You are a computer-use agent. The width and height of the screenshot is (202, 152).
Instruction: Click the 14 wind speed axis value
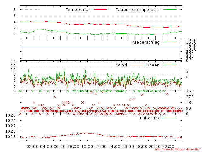tap(13, 62)
